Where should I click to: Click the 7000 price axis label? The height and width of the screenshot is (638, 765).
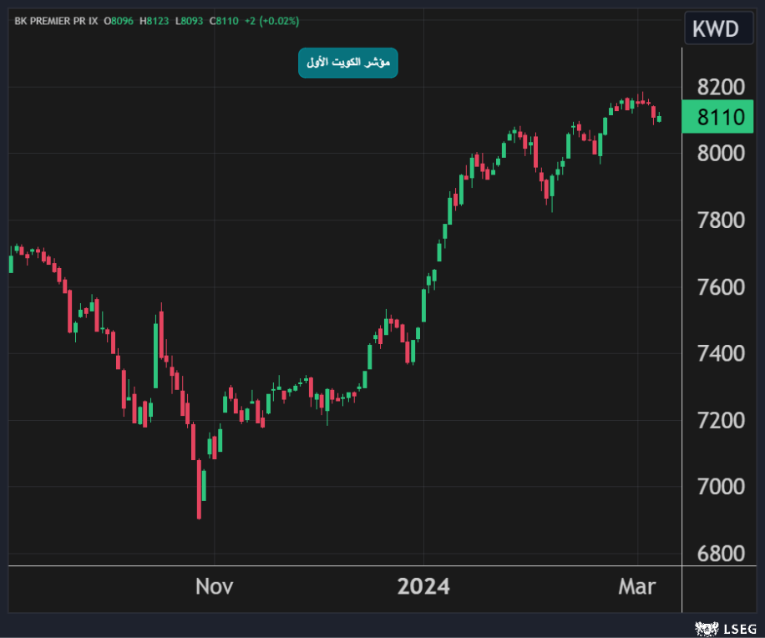(x=720, y=487)
